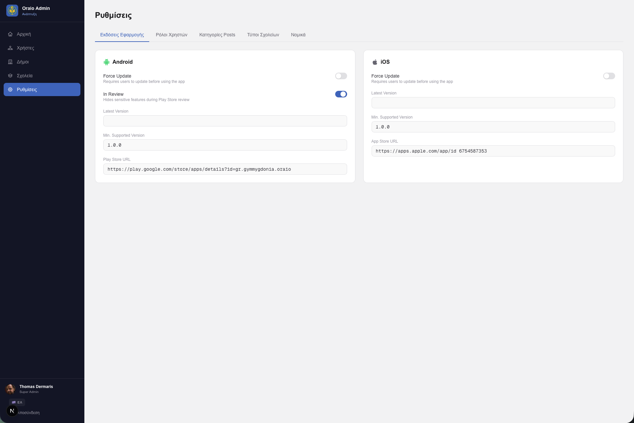Viewport: 634px width, 423px height.
Task: Click the App Store URL field
Action: coord(493,151)
